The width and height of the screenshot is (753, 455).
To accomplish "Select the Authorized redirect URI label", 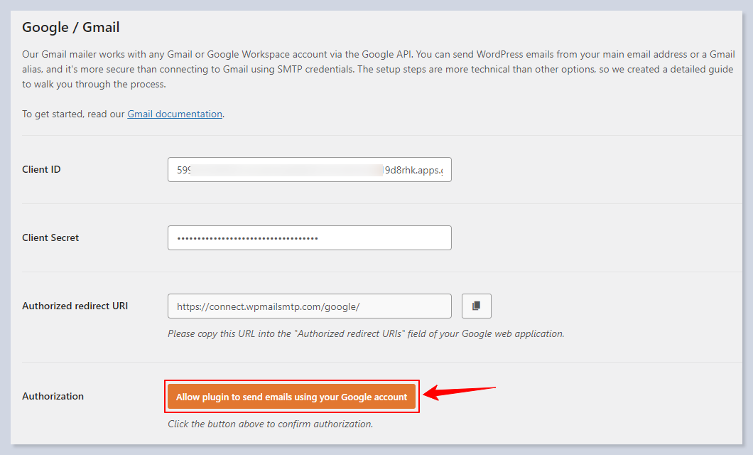I will (x=75, y=306).
